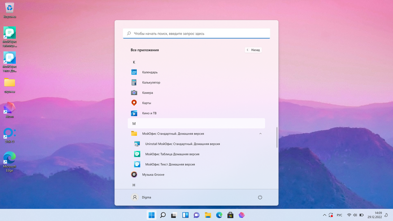Launch Atom browser from the taskbar
Image resolution: width=393 pixels, height=221 pixels.
(x=242, y=215)
